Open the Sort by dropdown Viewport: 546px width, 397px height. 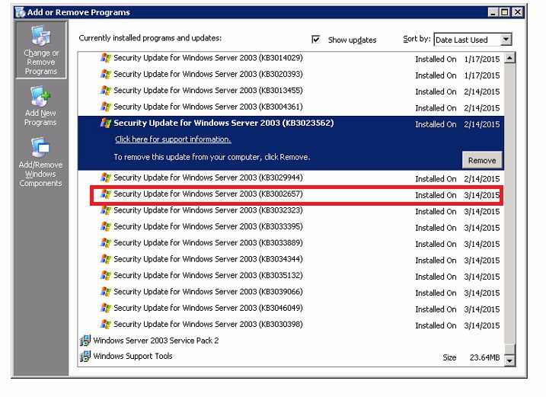coord(506,40)
